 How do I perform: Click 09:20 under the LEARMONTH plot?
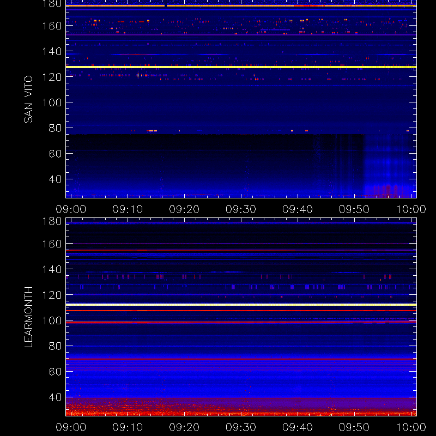(x=184, y=427)
